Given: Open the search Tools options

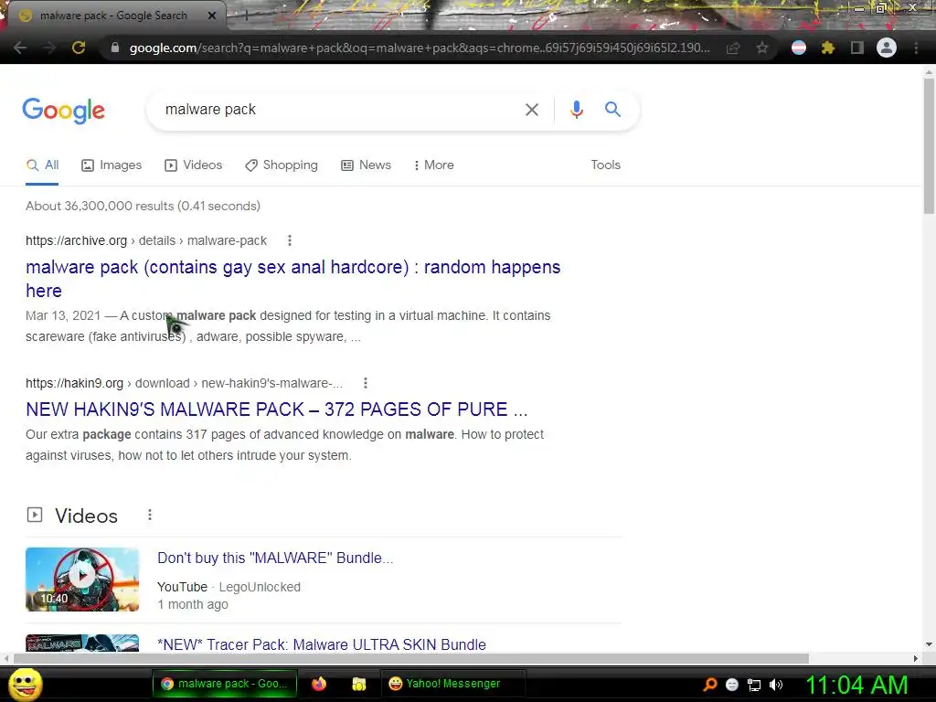Looking at the screenshot, I should point(605,165).
